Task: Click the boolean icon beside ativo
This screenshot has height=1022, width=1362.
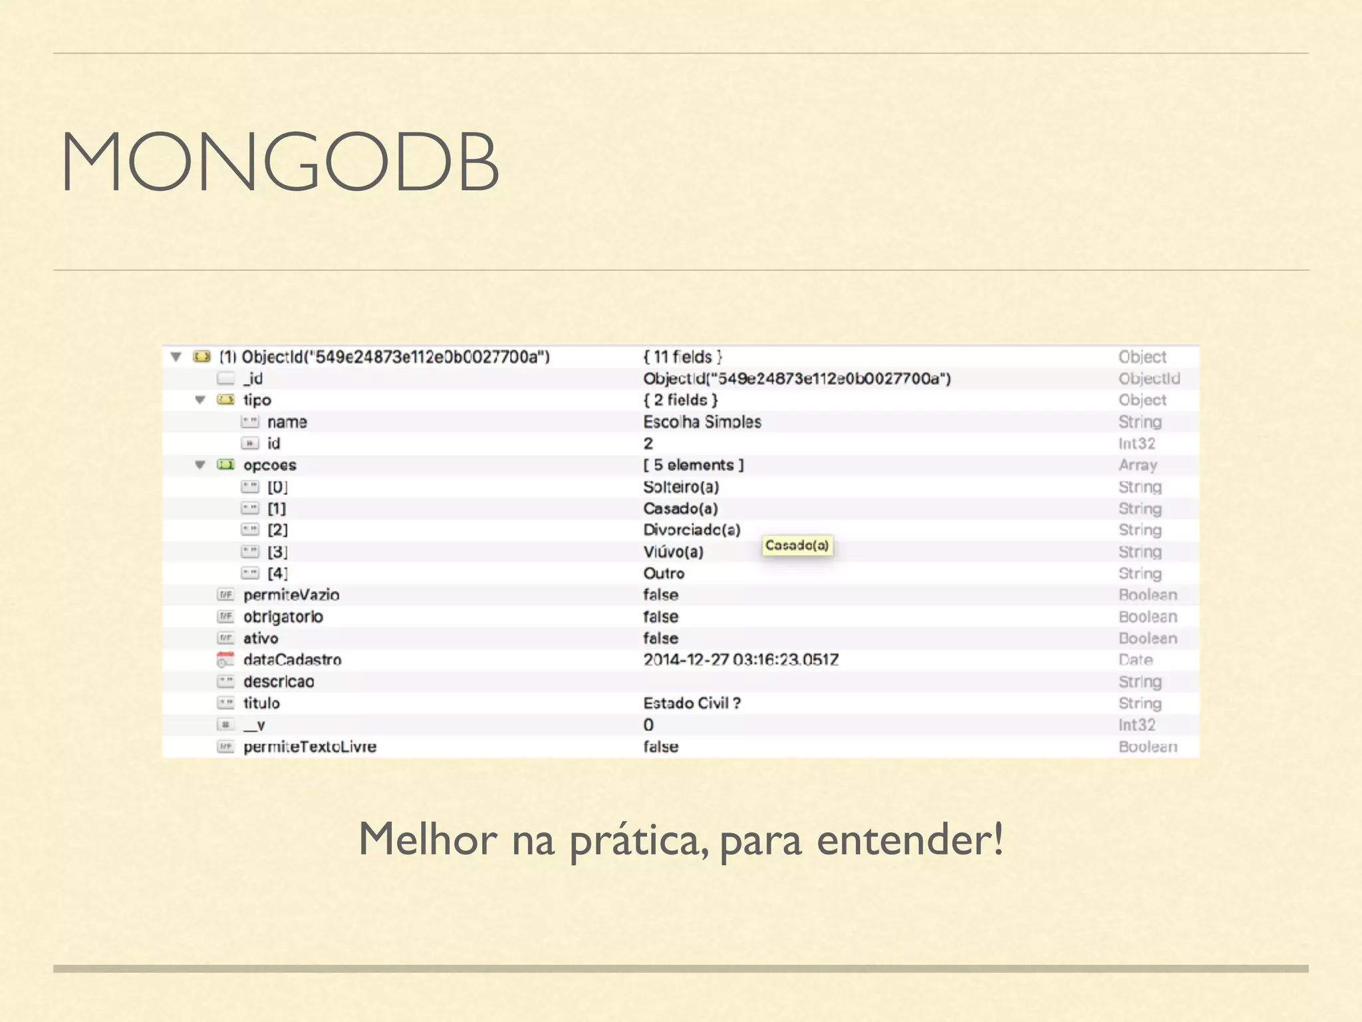Action: pyautogui.click(x=226, y=638)
